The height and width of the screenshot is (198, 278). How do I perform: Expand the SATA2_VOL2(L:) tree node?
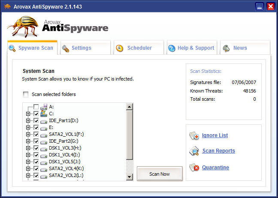28,175
